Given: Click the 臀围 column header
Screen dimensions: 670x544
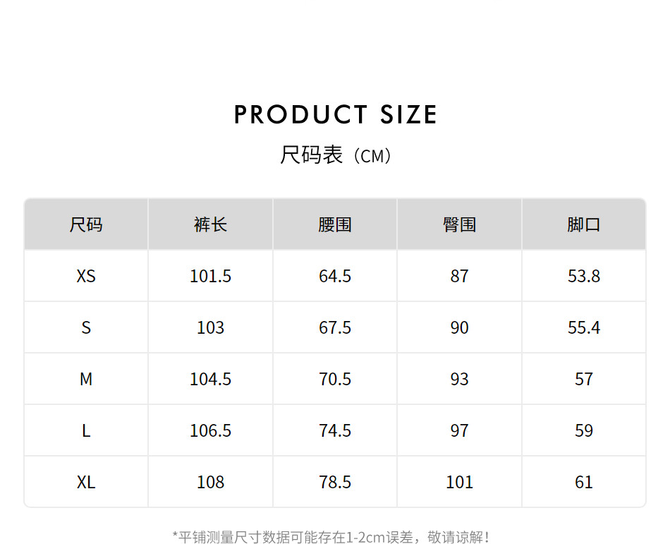Looking at the screenshot, I should pyautogui.click(x=459, y=224).
